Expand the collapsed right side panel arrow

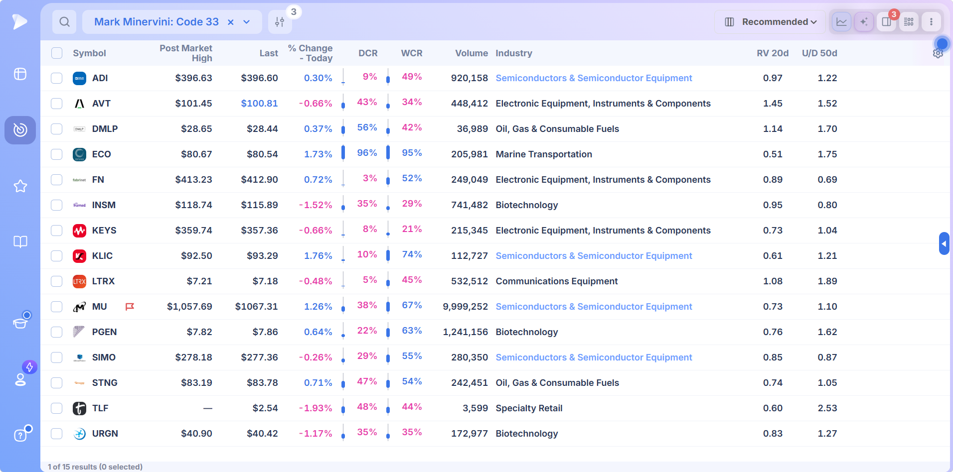point(944,243)
